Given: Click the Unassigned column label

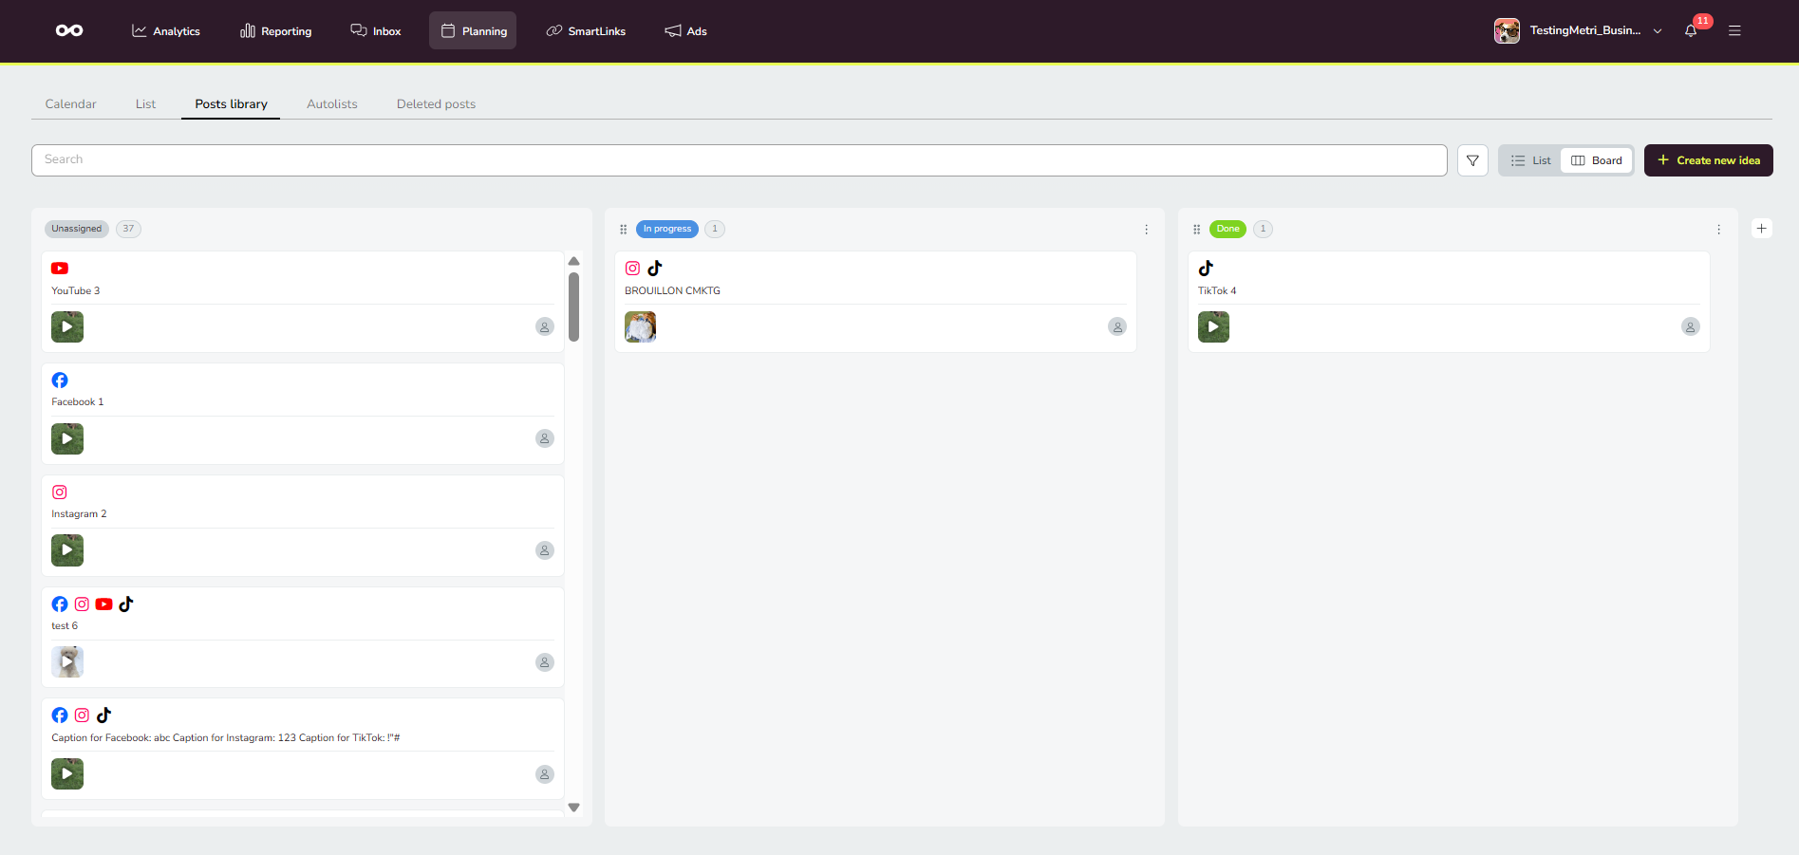Looking at the screenshot, I should click(77, 229).
